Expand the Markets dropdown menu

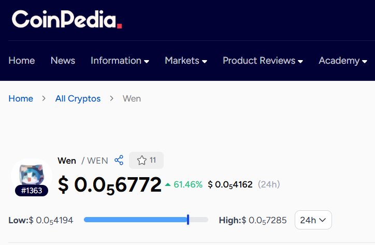[x=186, y=61]
